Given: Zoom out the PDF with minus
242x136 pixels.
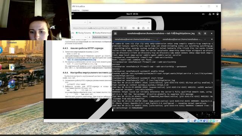Looking at the screenshot, I should (x=86, y=37).
